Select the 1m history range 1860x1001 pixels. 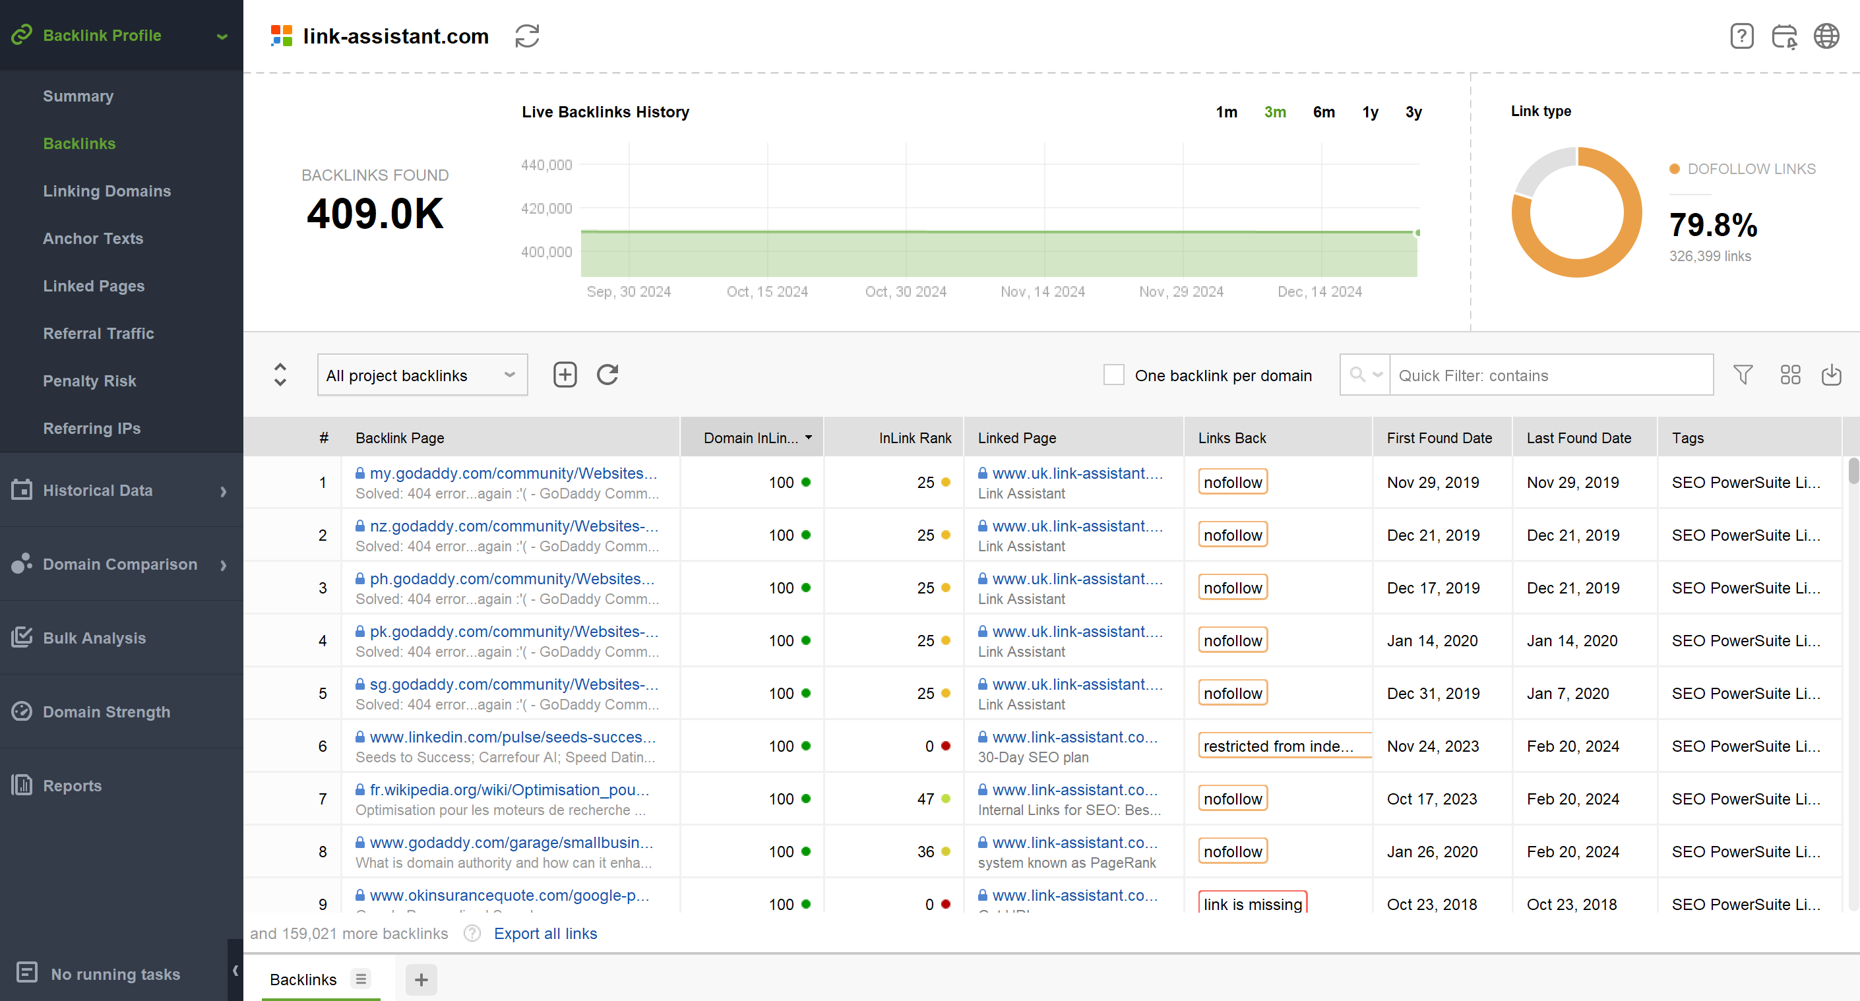[1226, 112]
